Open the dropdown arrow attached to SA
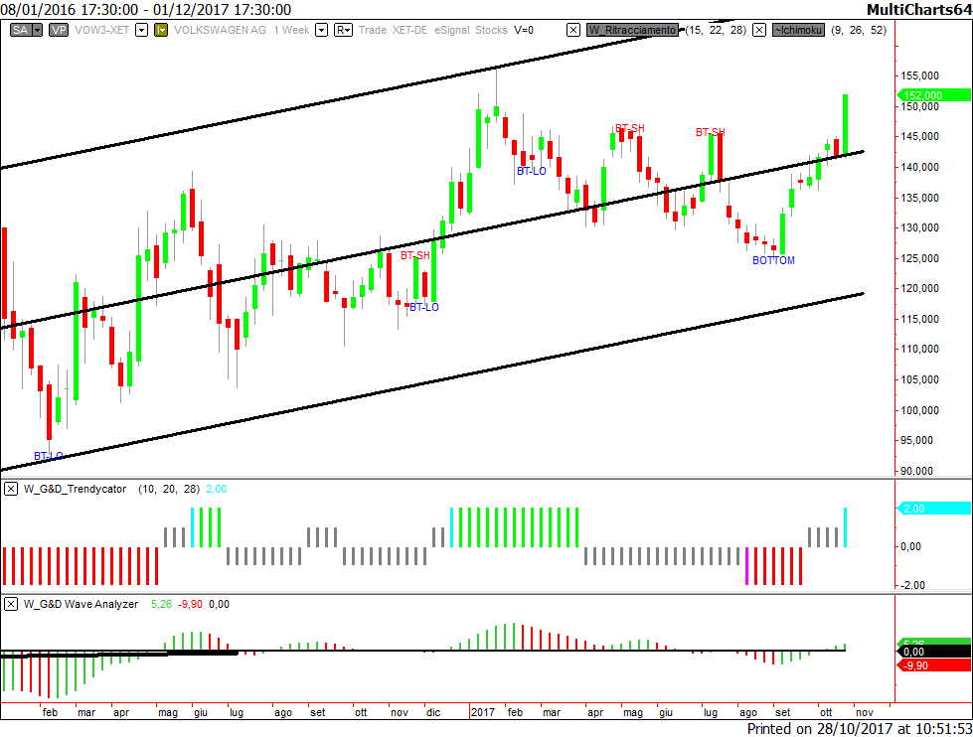This screenshot has width=973, height=737. pyautogui.click(x=37, y=30)
